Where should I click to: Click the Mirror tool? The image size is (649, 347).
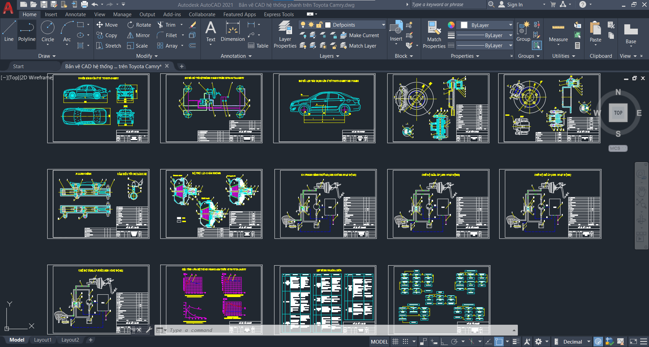[138, 35]
